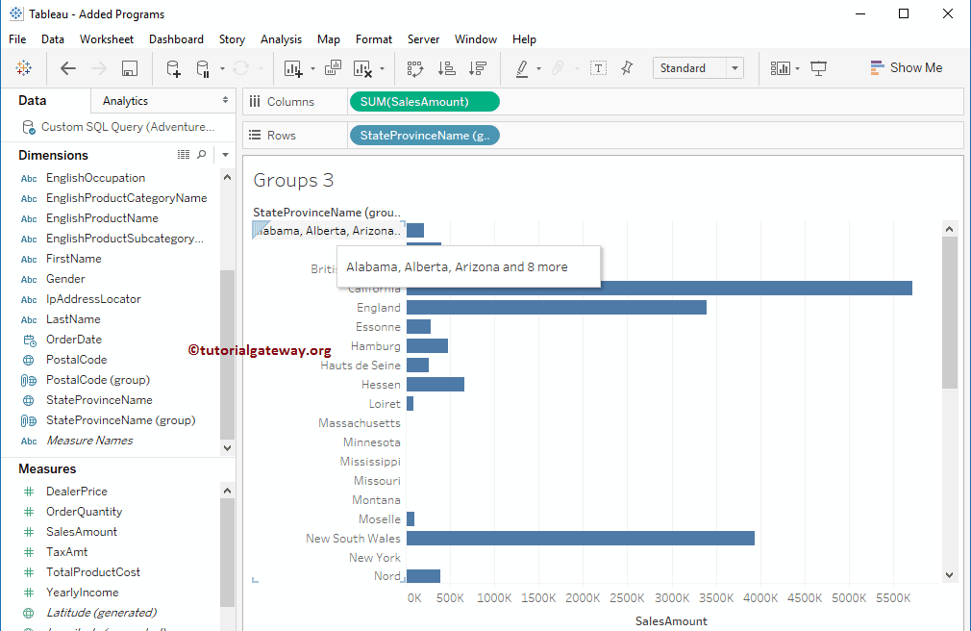The height and width of the screenshot is (631, 971).
Task: Click the Tableau start page logo icon
Action: [x=24, y=68]
